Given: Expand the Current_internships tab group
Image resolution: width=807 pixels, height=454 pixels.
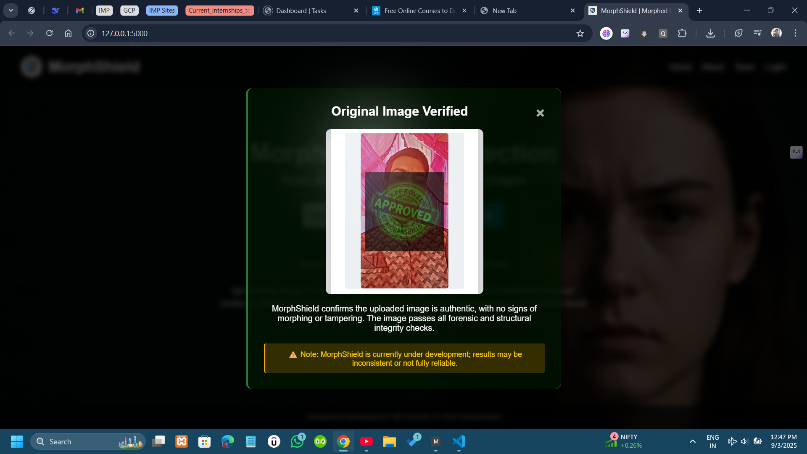Looking at the screenshot, I should 219,11.
